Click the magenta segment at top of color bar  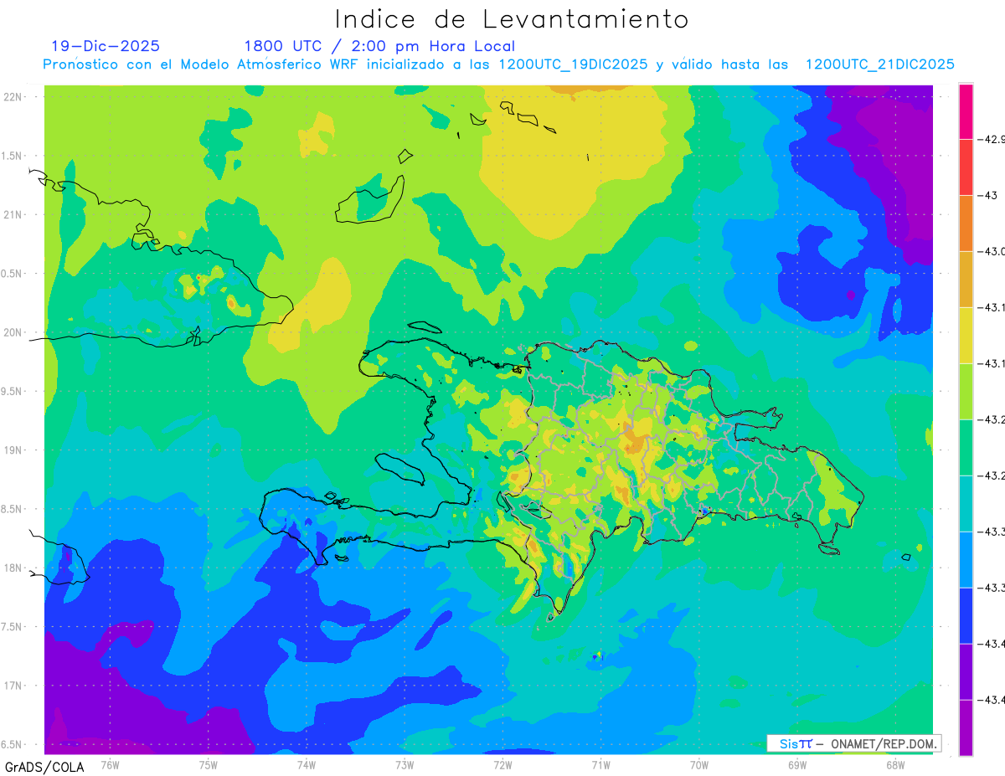(x=966, y=111)
